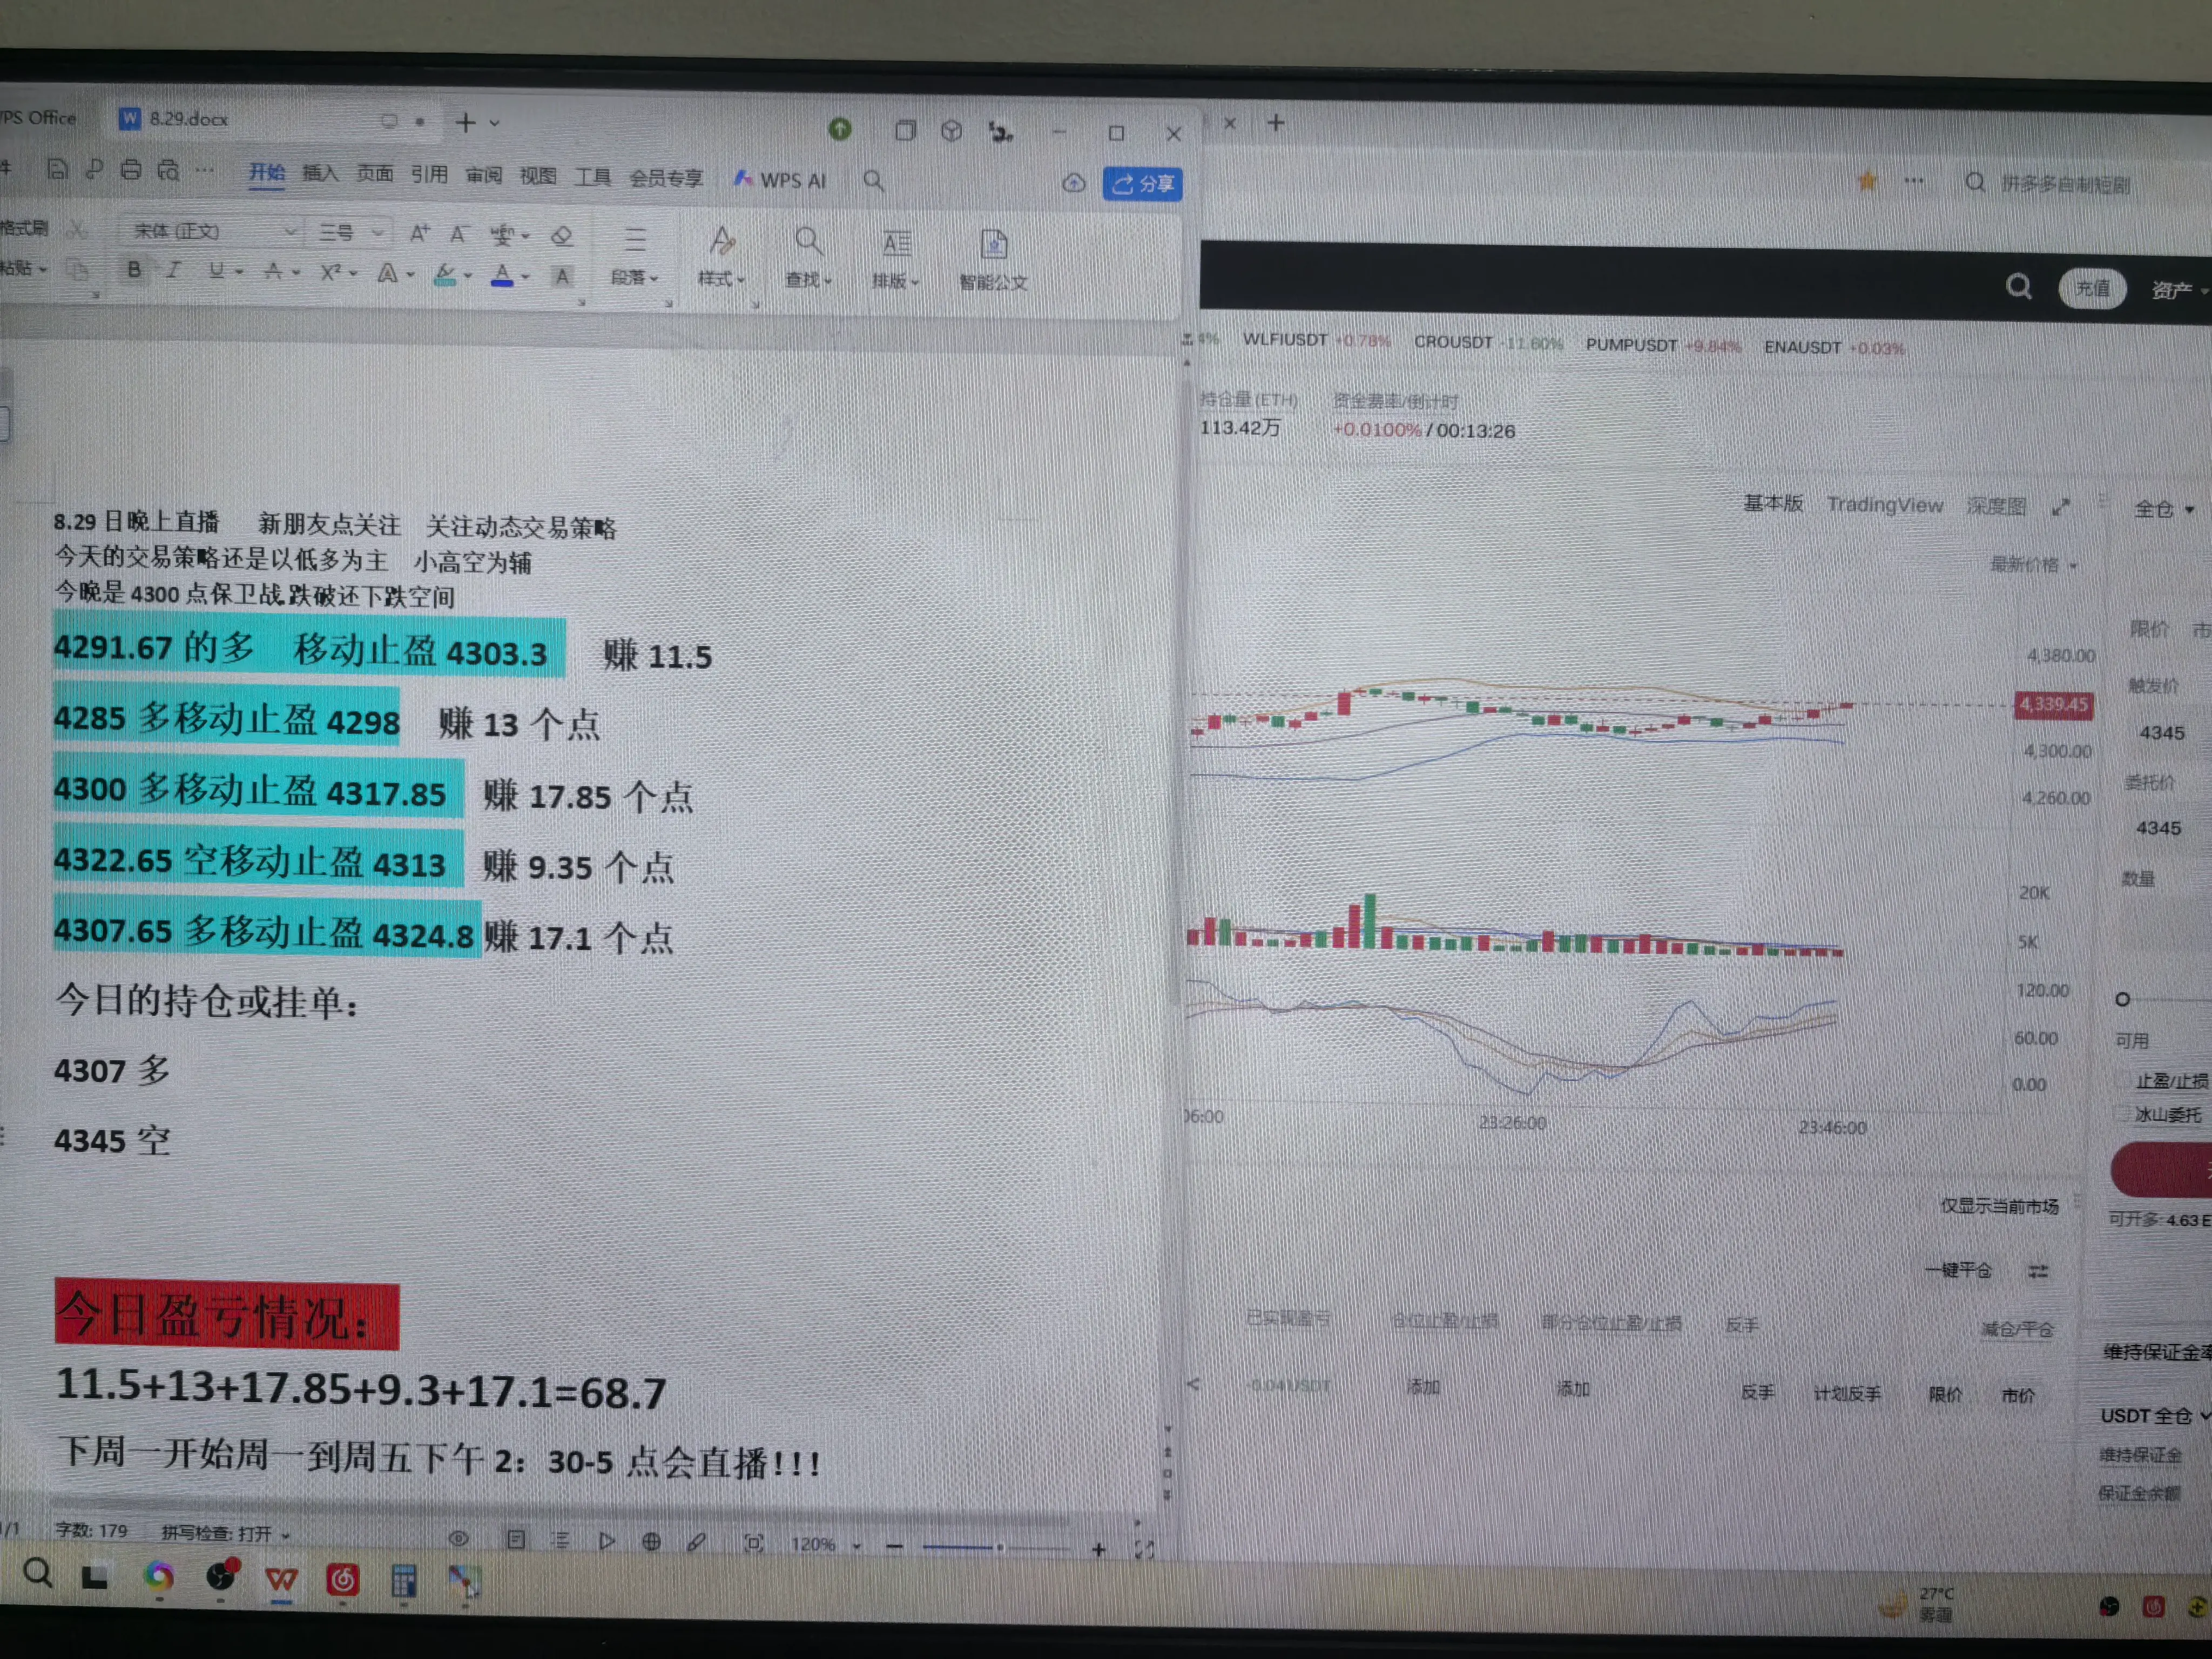Click the 触发价 input showing 4345
Image resolution: width=2212 pixels, height=1659 pixels.
(2162, 733)
